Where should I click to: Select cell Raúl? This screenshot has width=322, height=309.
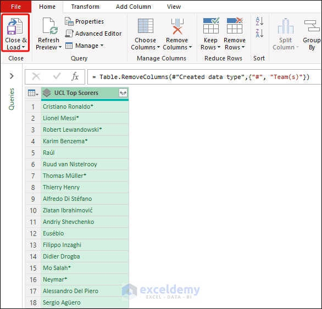85,153
